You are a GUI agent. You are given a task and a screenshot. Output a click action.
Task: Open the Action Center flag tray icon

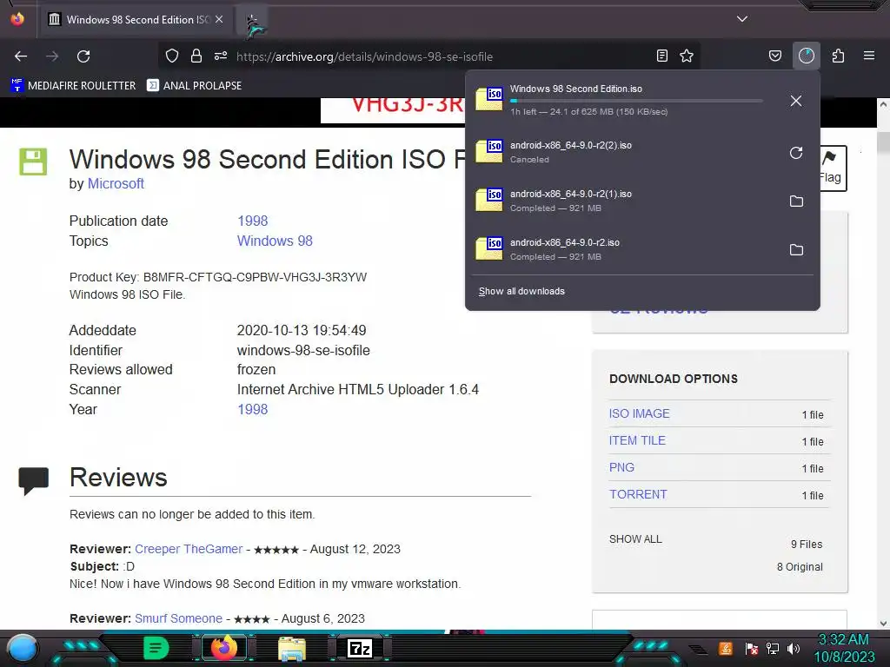(x=752, y=648)
